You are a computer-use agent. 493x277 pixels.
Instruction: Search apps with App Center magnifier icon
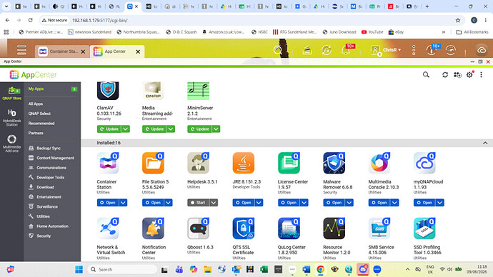pos(426,75)
